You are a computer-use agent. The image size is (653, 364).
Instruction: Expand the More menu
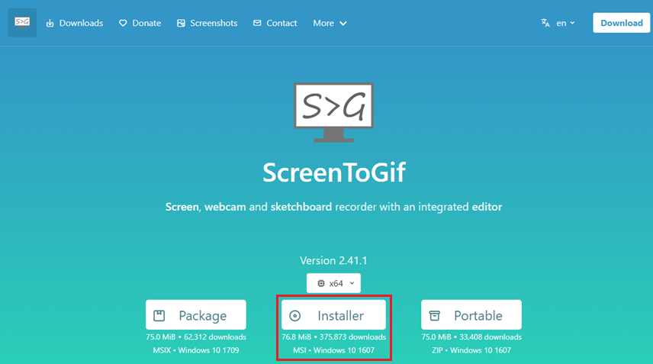coord(330,24)
